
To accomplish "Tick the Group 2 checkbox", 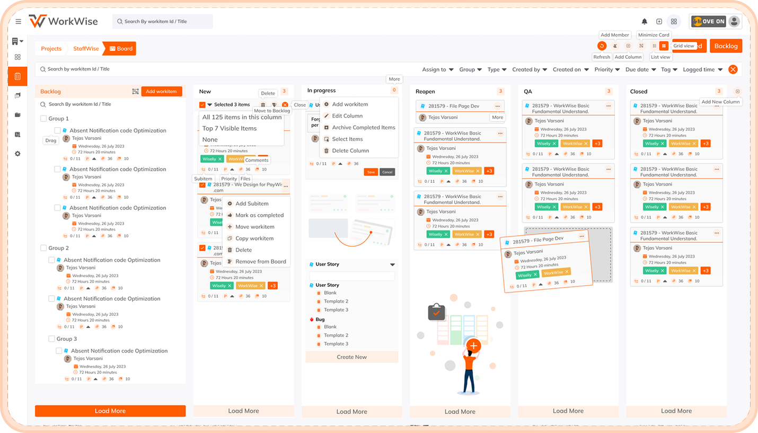I will [x=43, y=248].
